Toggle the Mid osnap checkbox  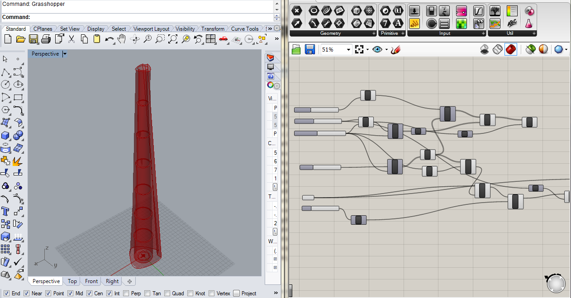(x=71, y=293)
